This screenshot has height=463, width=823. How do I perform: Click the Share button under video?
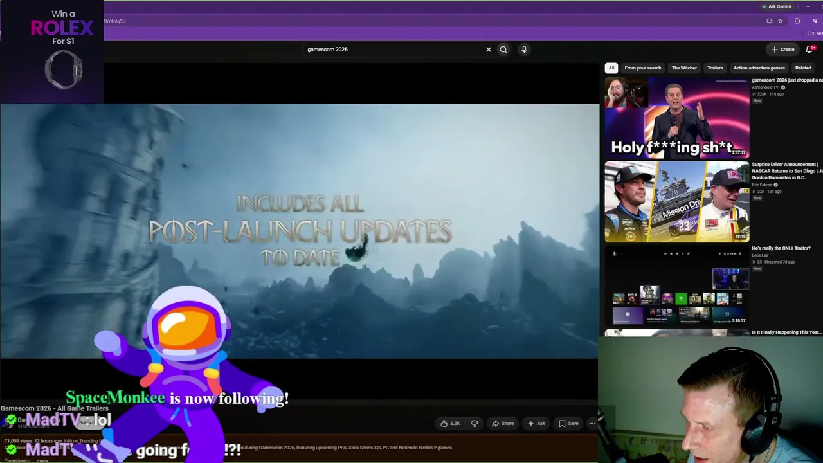[x=503, y=423]
